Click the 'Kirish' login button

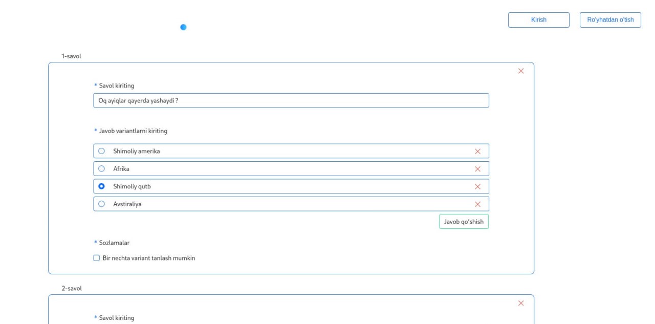538,20
